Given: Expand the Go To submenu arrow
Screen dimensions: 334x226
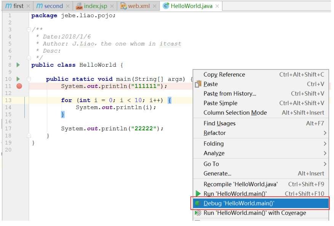Looking at the screenshot, I should (325, 164).
